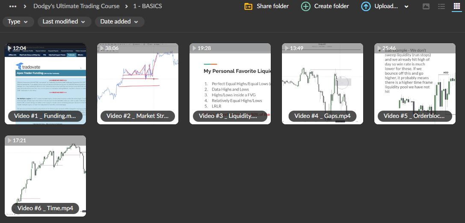Open the breadcrumb ellipsis menu
This screenshot has height=223, width=465.
[13, 6]
